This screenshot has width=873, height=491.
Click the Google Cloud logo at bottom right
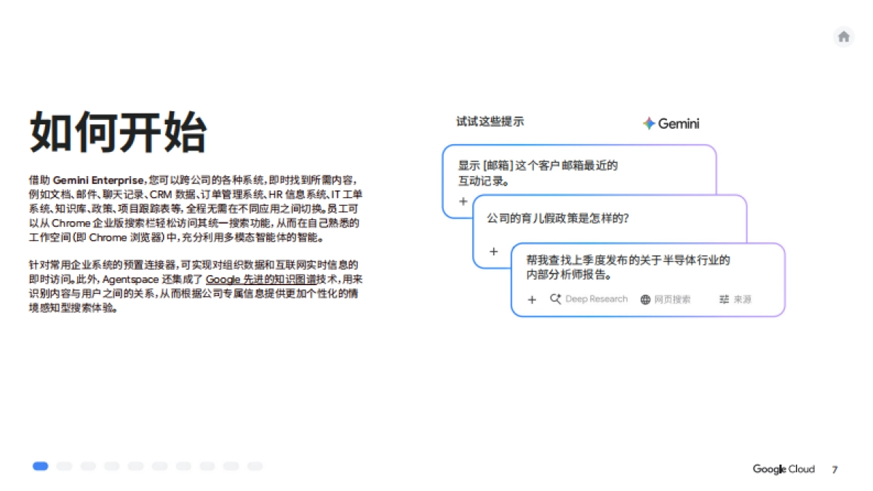[784, 469]
